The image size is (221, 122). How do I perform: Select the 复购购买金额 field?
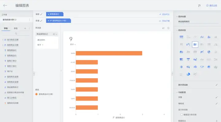(13, 77)
